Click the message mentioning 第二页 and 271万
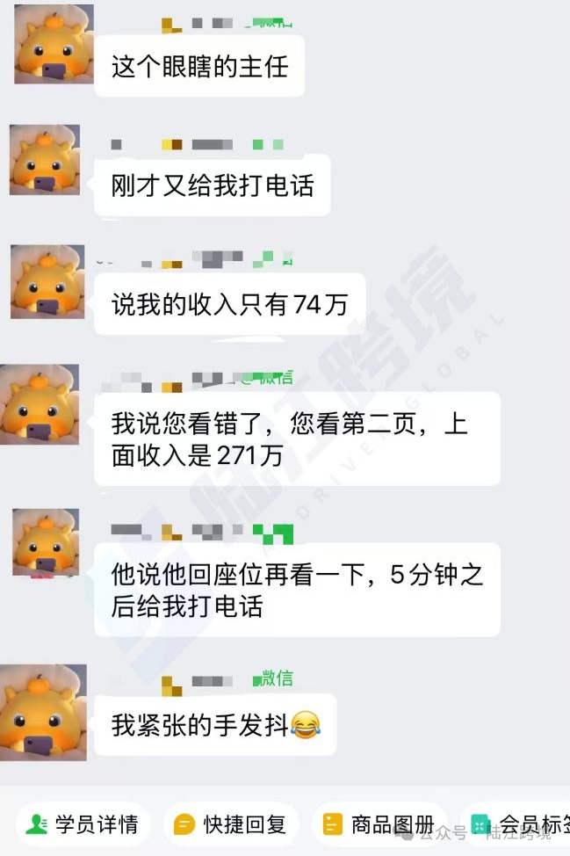570x856 pixels. [x=297, y=439]
